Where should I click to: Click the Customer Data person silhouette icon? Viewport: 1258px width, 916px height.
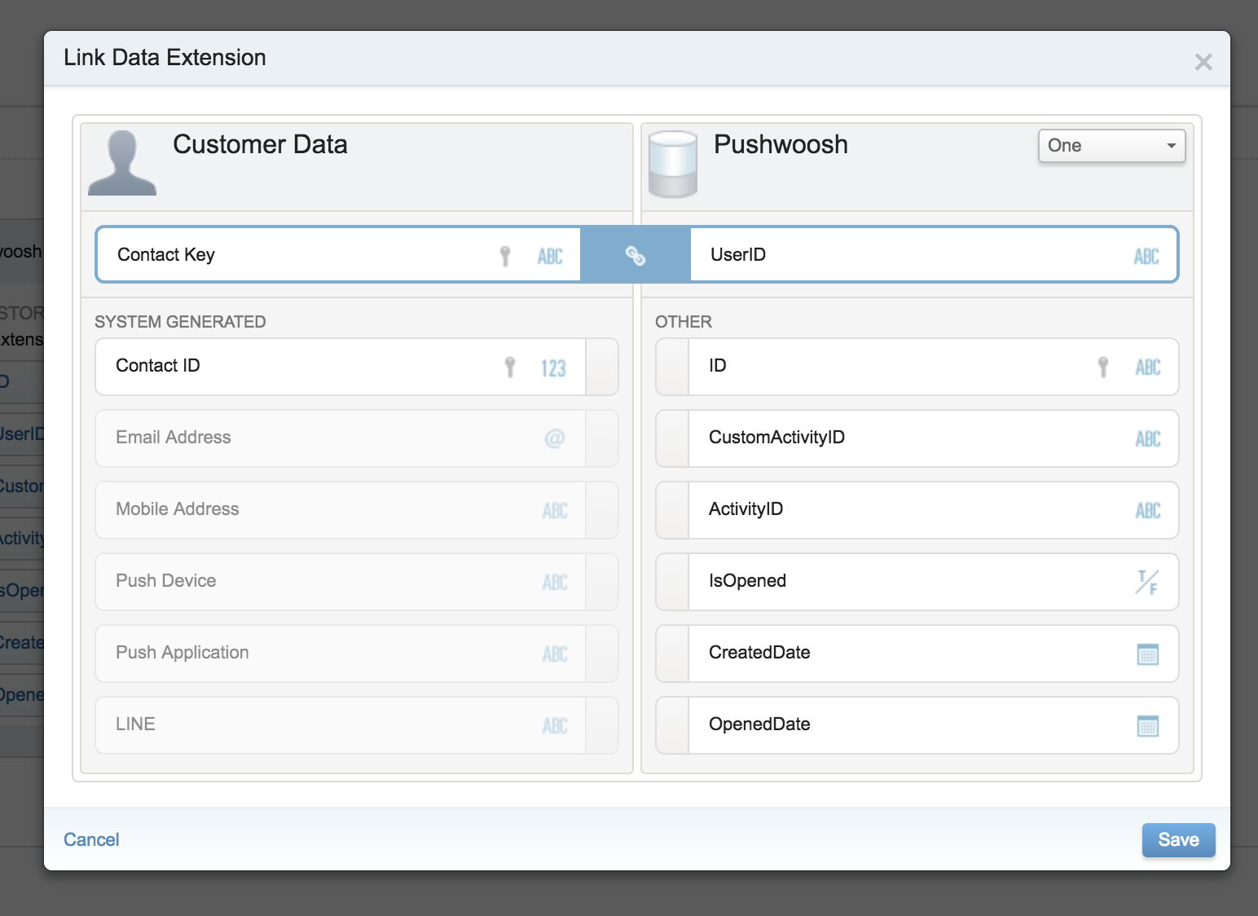click(121, 163)
